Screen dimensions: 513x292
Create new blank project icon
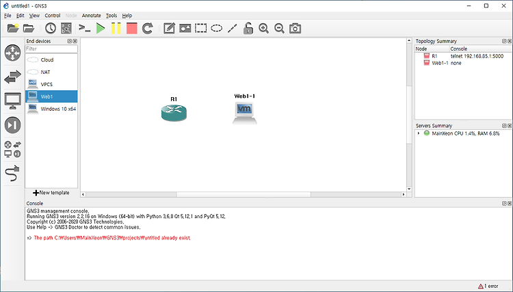(x=13, y=29)
